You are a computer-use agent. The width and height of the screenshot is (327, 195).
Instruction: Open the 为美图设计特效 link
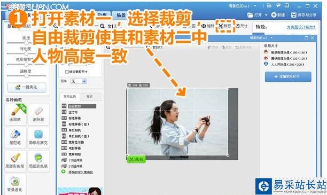[x=301, y=27]
